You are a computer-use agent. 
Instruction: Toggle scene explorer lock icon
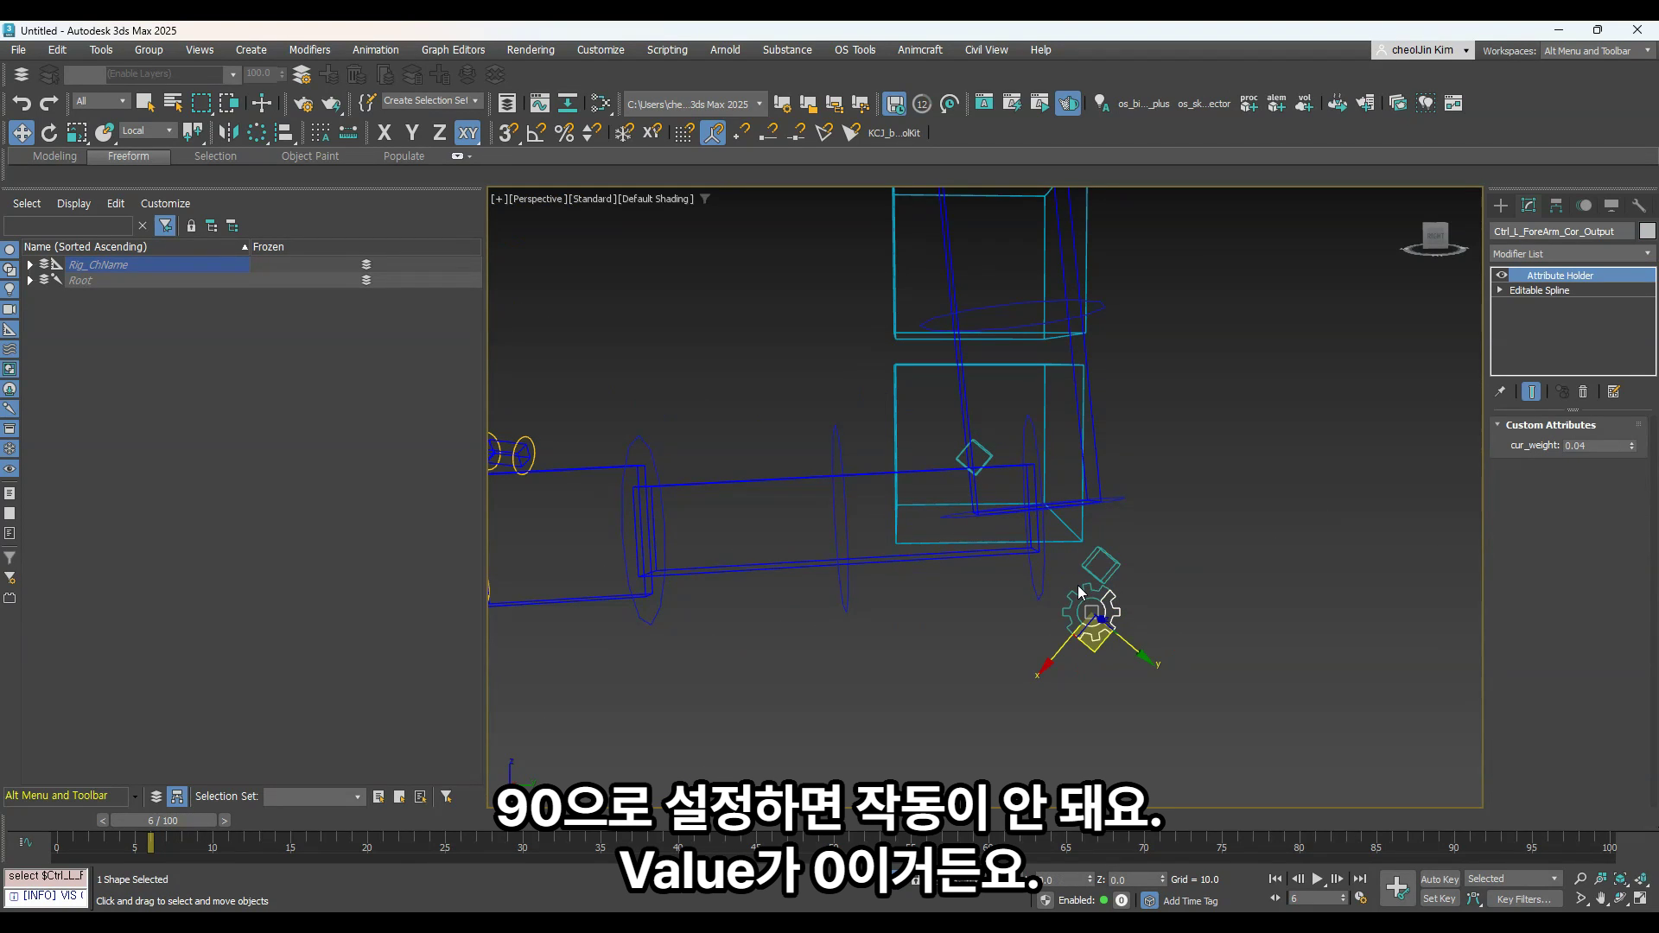[191, 226]
